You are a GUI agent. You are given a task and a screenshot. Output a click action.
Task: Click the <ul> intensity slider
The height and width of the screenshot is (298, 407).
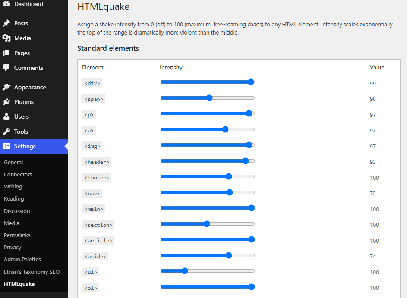pos(208,271)
